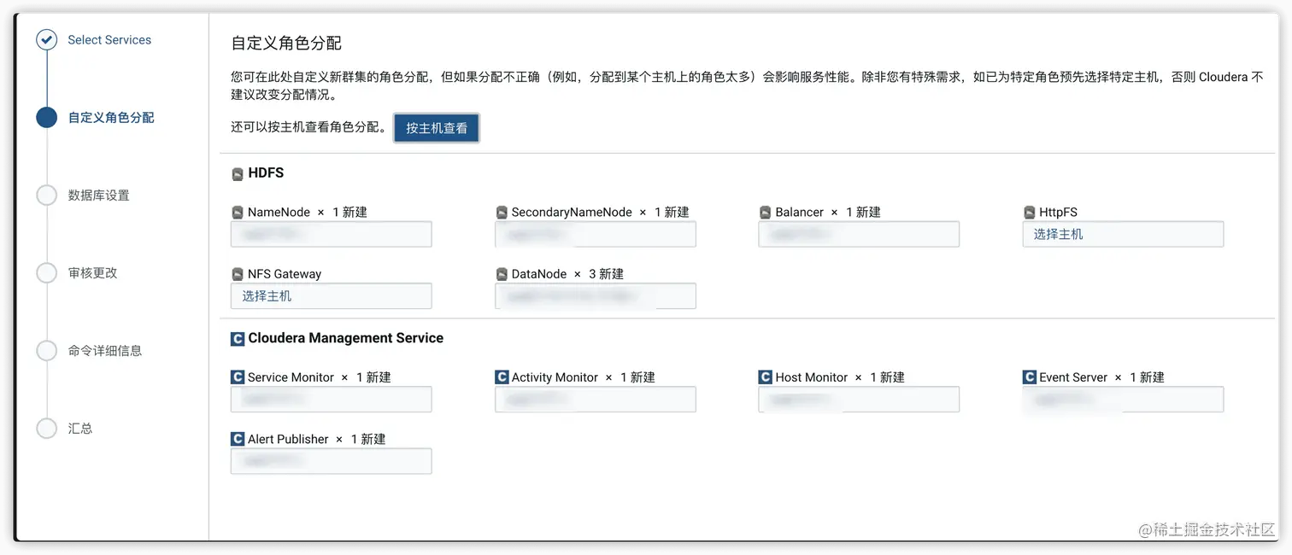The image size is (1292, 555).
Task: Click the filled step circle for 自定义角色分配
Action: (46, 117)
